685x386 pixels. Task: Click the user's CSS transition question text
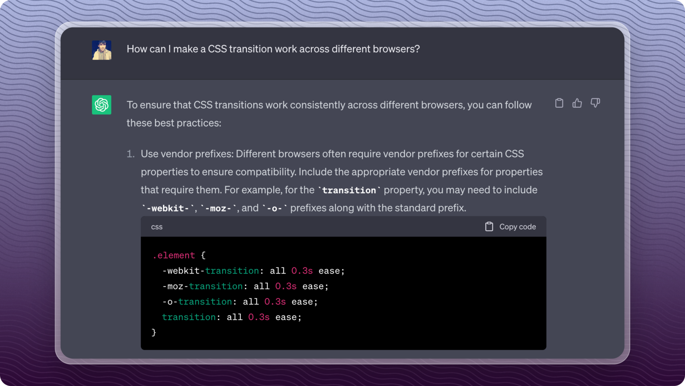(273, 49)
